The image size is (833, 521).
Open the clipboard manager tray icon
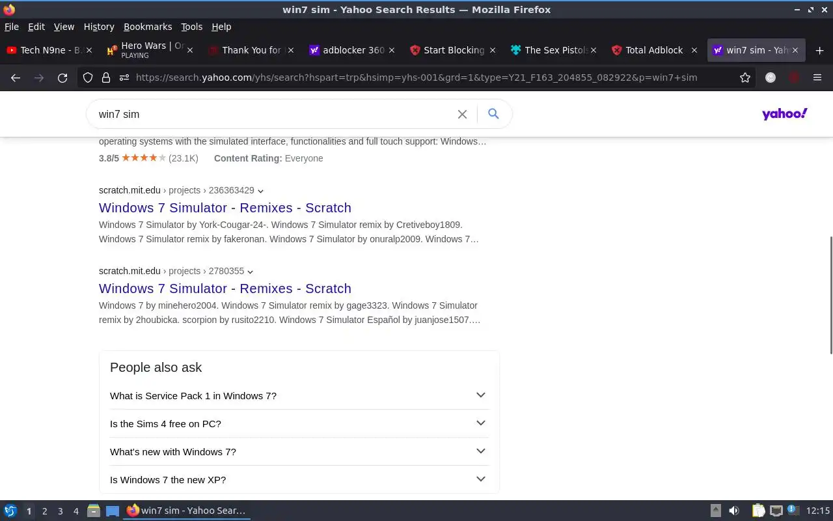point(758,511)
